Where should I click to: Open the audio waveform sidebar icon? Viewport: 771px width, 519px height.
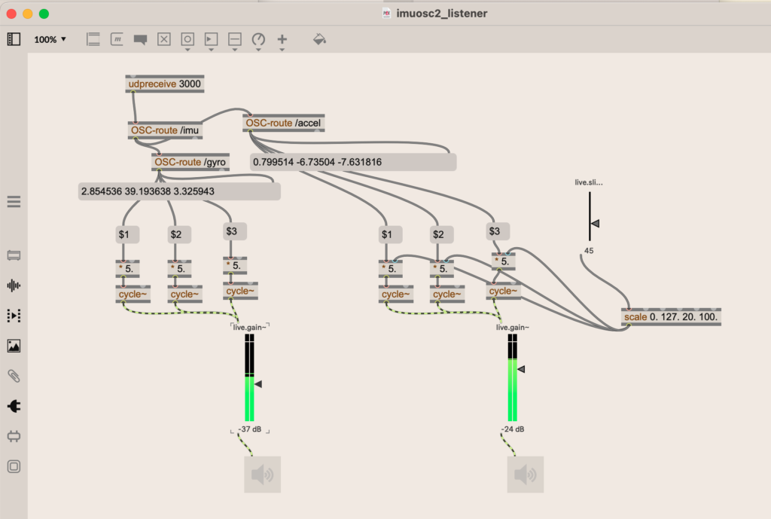[14, 285]
